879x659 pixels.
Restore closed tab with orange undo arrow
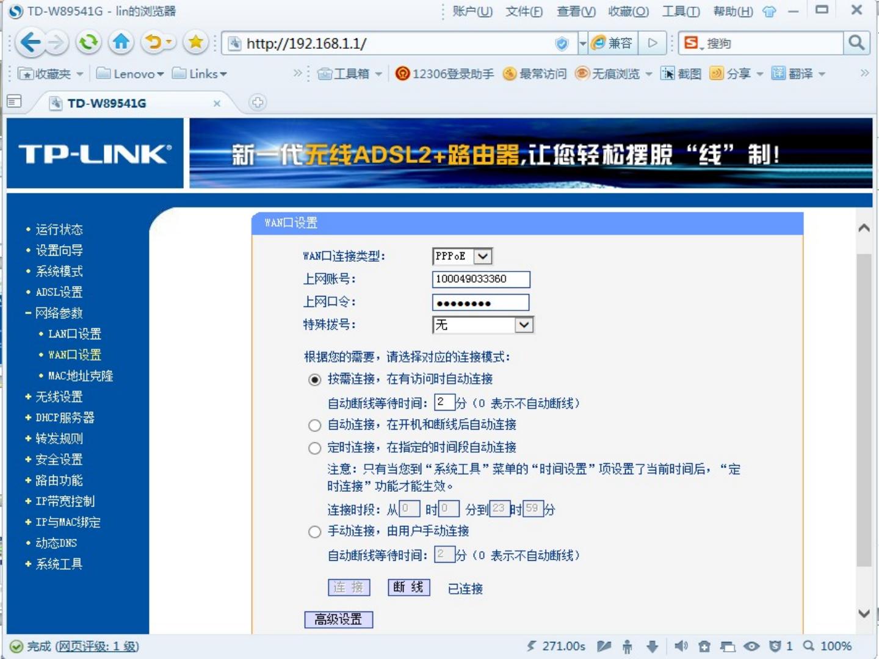tap(154, 42)
